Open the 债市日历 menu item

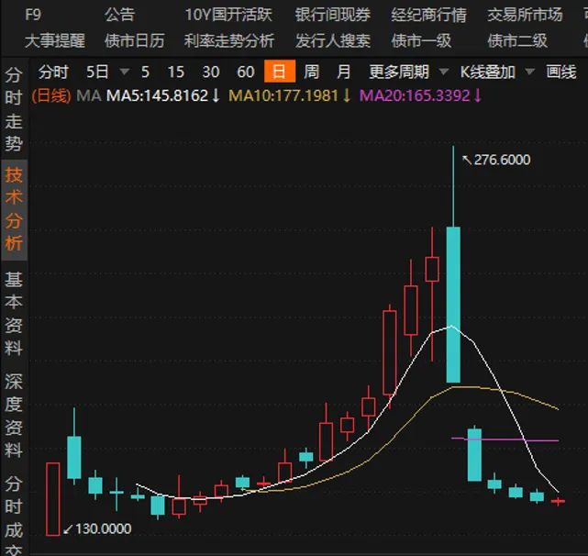coord(135,41)
